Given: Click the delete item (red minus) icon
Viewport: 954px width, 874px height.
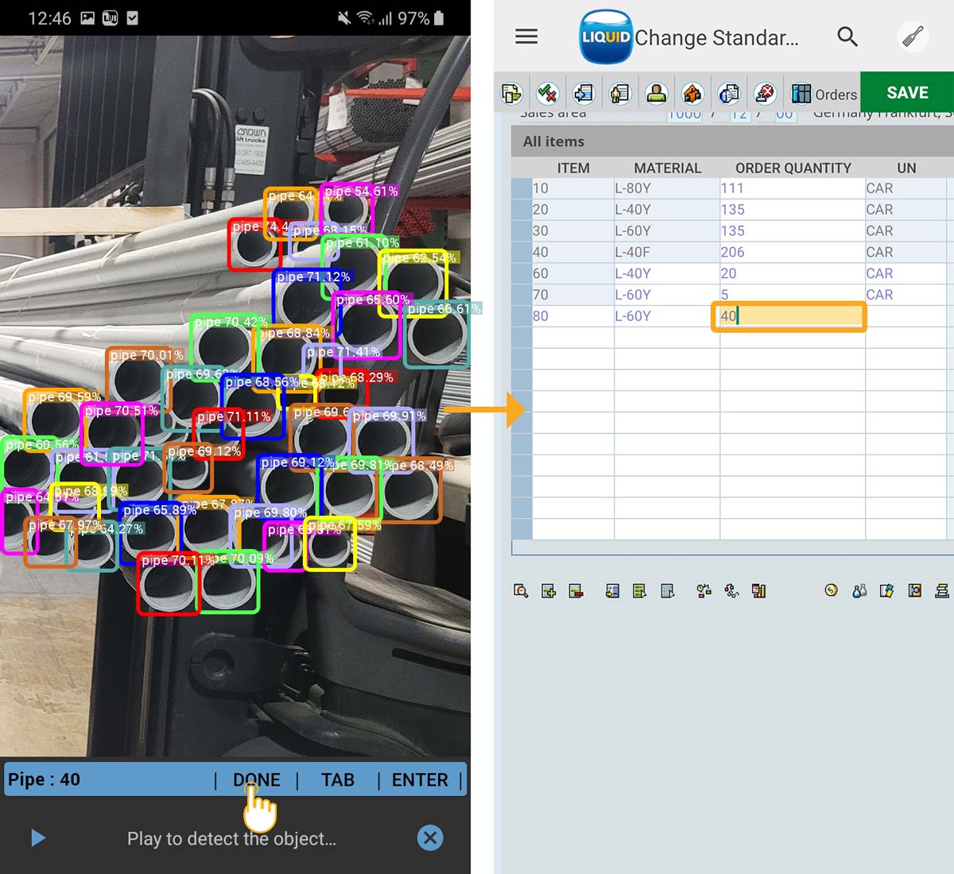Looking at the screenshot, I should [576, 590].
